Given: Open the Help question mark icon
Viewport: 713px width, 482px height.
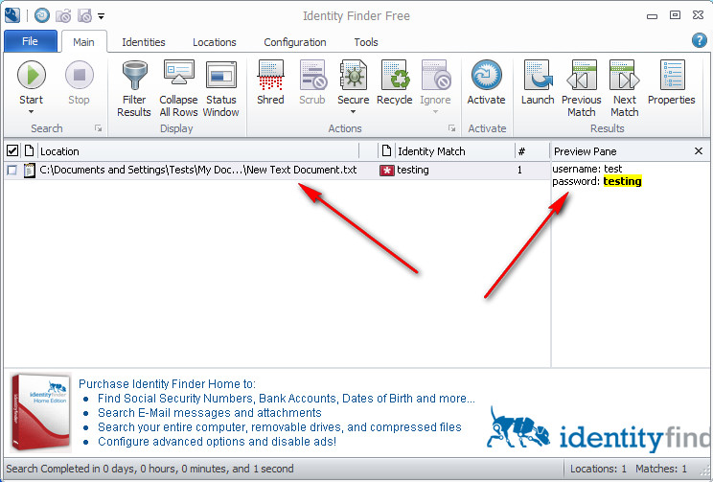Looking at the screenshot, I should (700, 40).
